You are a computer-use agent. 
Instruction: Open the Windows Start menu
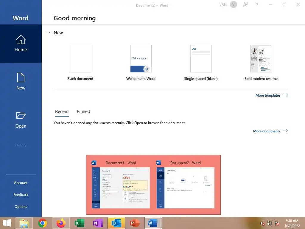tap(7, 223)
